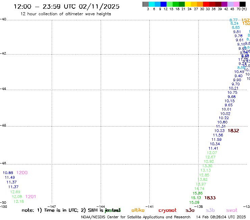Click the wave height value 12.67
Image resolution: width=250 pixels, height=220 pixels.
(210, 157)
